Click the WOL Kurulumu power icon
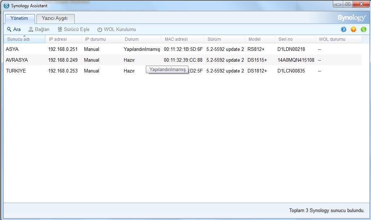The height and width of the screenshot is (220, 371). click(100, 30)
